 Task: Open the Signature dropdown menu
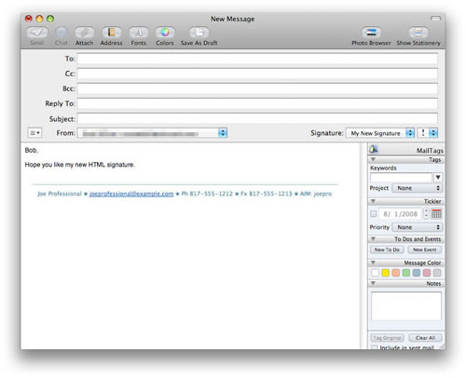[x=380, y=133]
